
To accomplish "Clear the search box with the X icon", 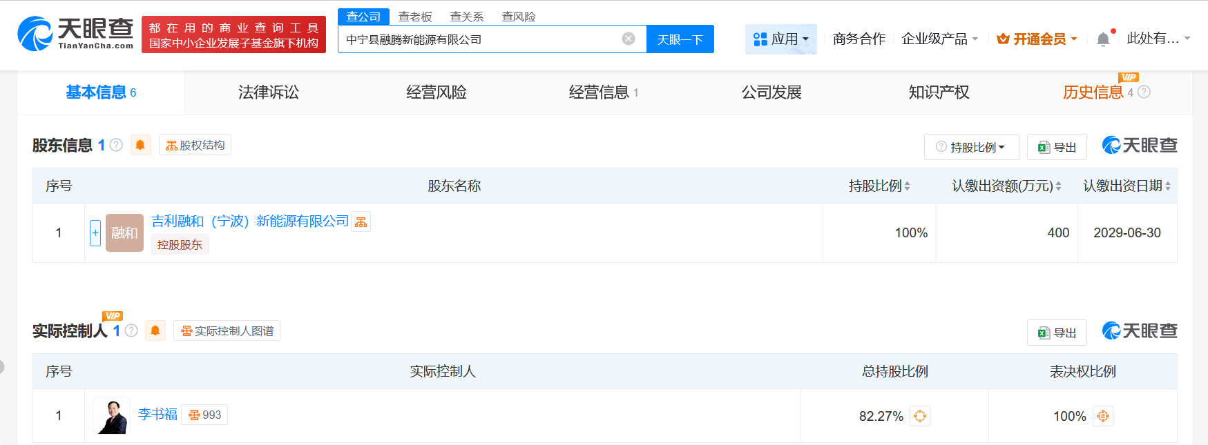I will click(x=629, y=39).
